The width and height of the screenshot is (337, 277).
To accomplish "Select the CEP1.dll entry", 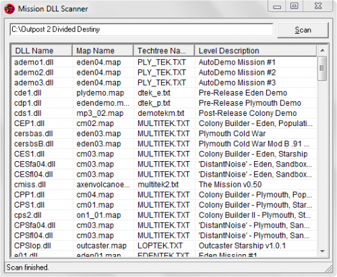I will tap(29, 123).
